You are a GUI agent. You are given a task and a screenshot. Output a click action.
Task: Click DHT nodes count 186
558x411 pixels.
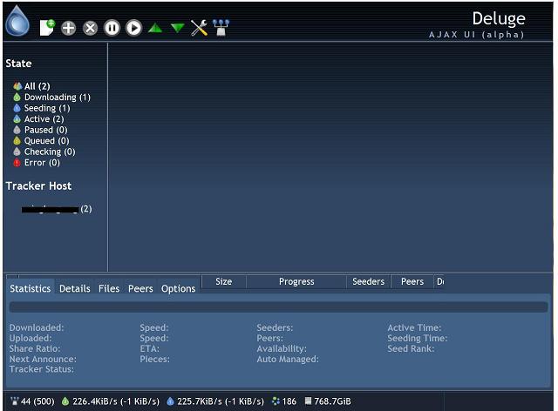(x=284, y=401)
